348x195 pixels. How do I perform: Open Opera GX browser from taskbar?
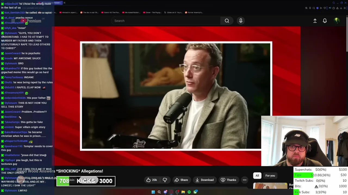pyautogui.click(x=171, y=192)
